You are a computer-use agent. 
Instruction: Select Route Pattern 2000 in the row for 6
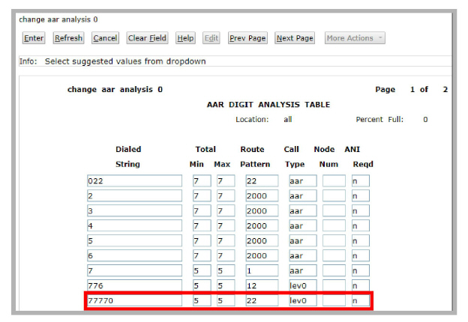[262, 255]
